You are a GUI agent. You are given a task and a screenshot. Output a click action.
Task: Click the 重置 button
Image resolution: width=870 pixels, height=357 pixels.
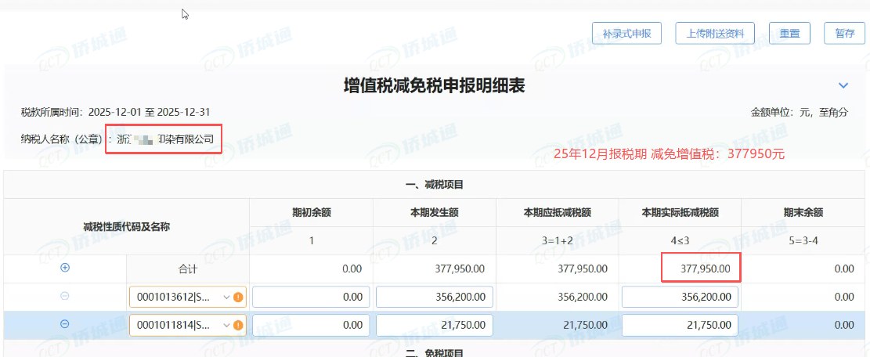pyautogui.click(x=789, y=33)
